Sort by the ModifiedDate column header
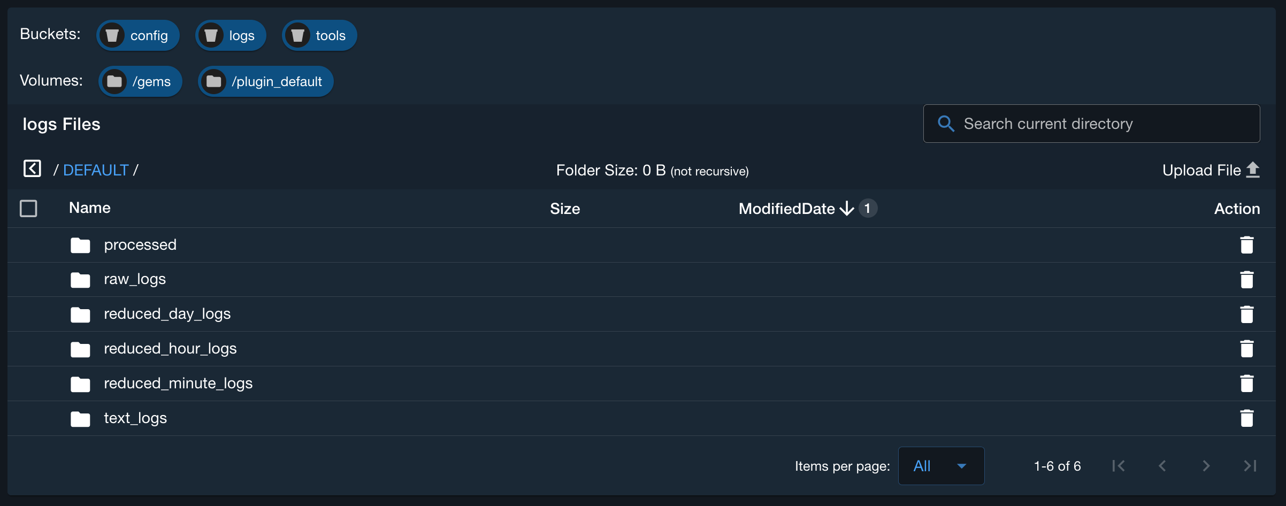The image size is (1286, 506). (786, 209)
